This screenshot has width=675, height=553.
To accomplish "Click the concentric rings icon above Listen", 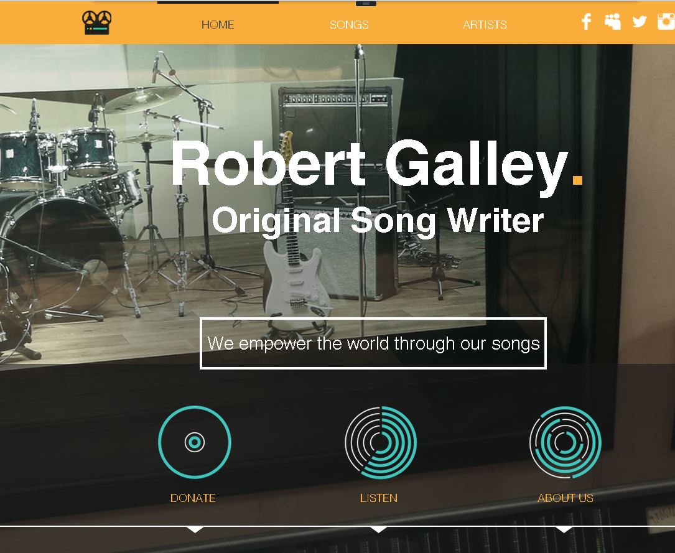I will pyautogui.click(x=381, y=442).
